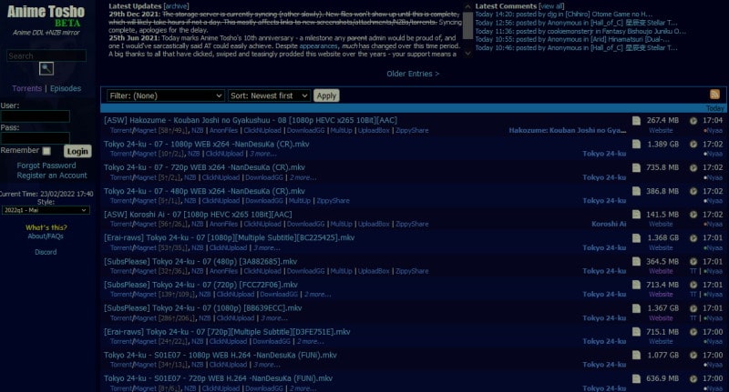The height and width of the screenshot is (392, 729).
Task: Click clock icon in SubsPlease 1080p row
Action: point(693,308)
